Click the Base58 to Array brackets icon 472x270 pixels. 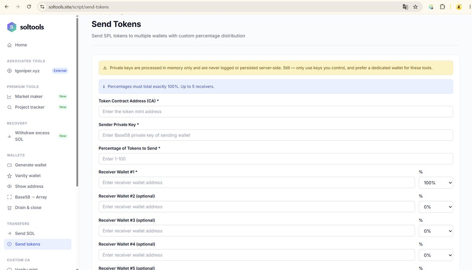[9, 197]
